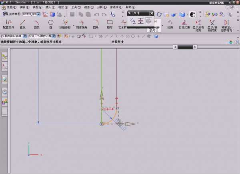
Task: Select the Rectangle (矩形) tool
Action: [110, 24]
